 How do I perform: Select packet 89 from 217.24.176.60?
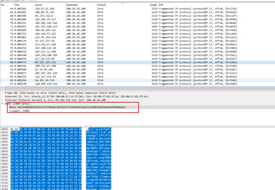point(137,59)
